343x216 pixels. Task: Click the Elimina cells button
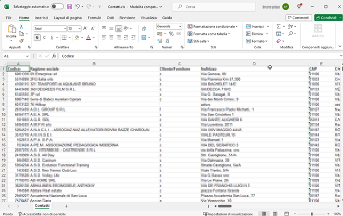point(254,34)
